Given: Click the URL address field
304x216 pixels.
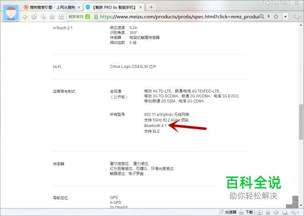Looking at the screenshot, I should (179, 17).
